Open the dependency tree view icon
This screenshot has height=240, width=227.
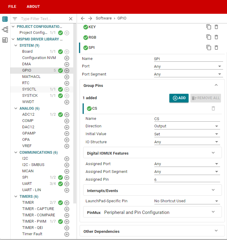point(5,29)
